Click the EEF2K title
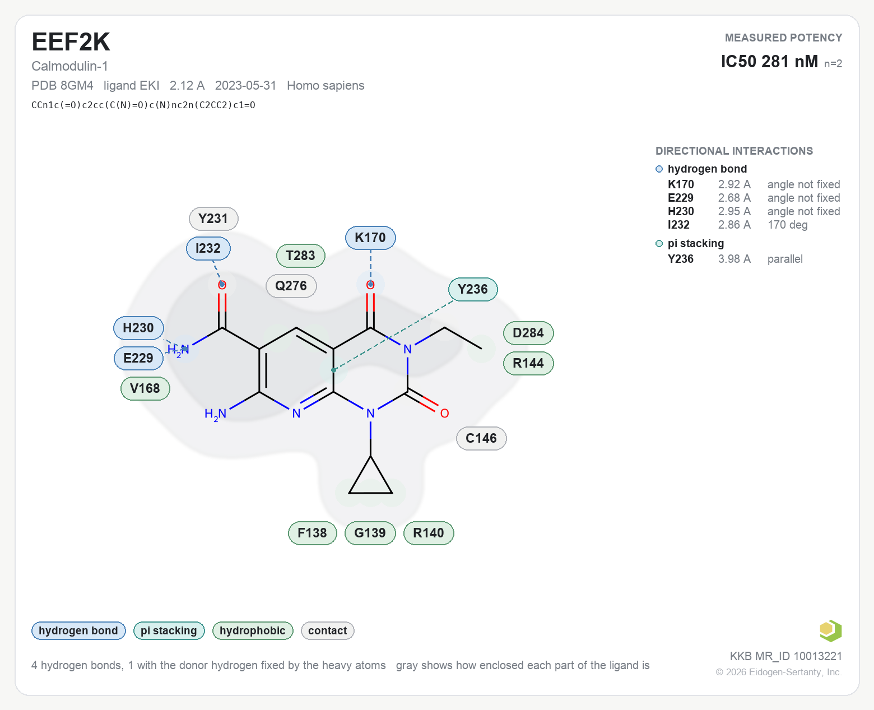This screenshot has height=710, width=874. pyautogui.click(x=71, y=42)
